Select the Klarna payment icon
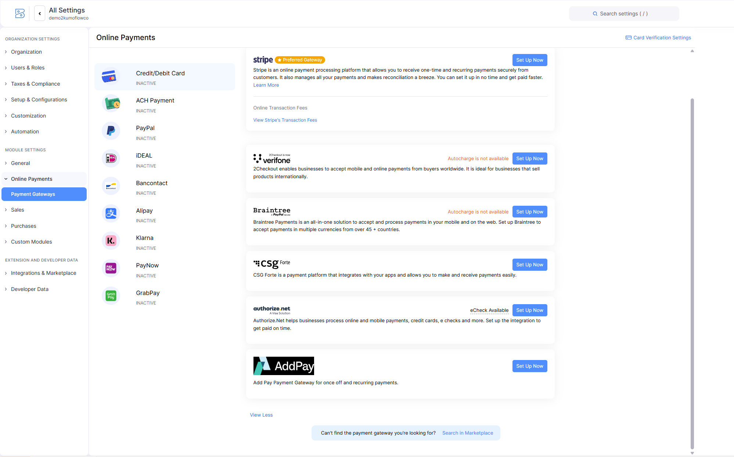The height and width of the screenshot is (457, 734). [x=111, y=241]
